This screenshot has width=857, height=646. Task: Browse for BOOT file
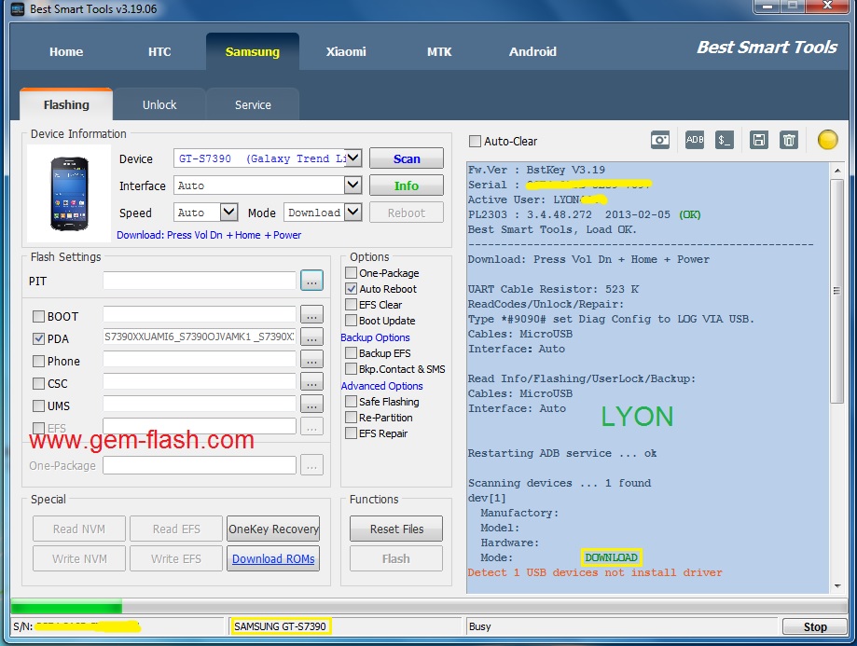311,315
